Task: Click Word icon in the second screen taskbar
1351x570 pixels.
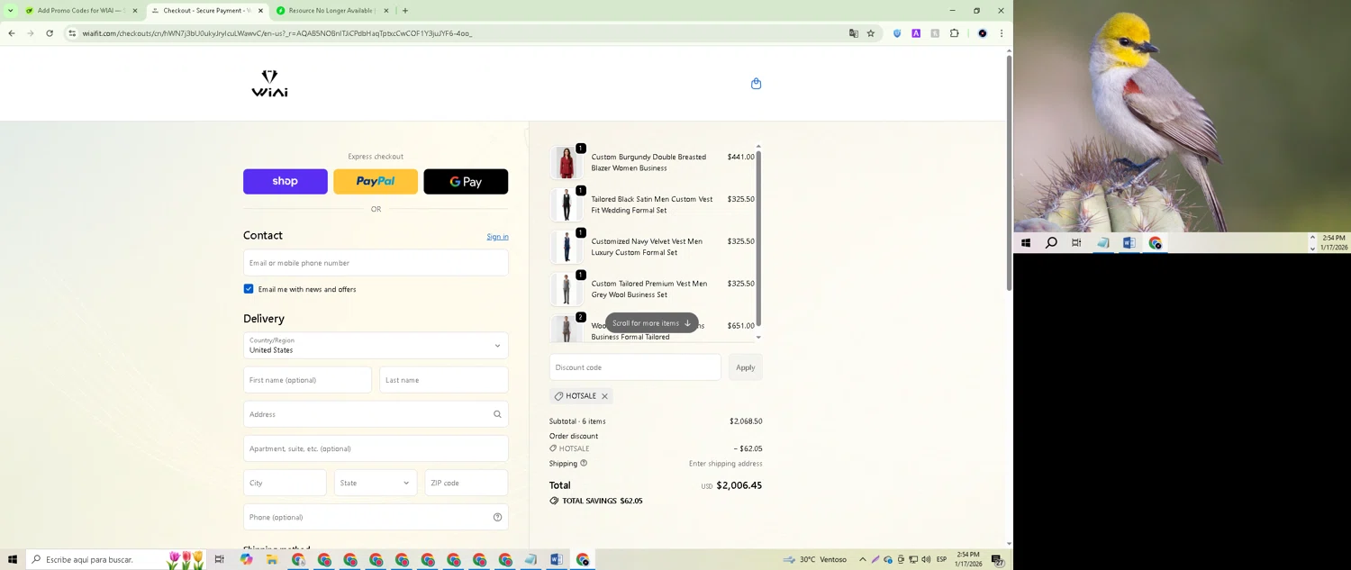Action: tap(1129, 243)
